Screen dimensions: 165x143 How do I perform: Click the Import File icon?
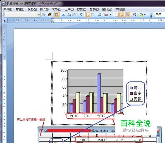tap(50, 14)
